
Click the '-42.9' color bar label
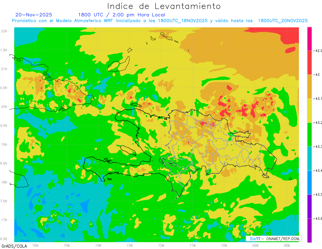coord(317,50)
